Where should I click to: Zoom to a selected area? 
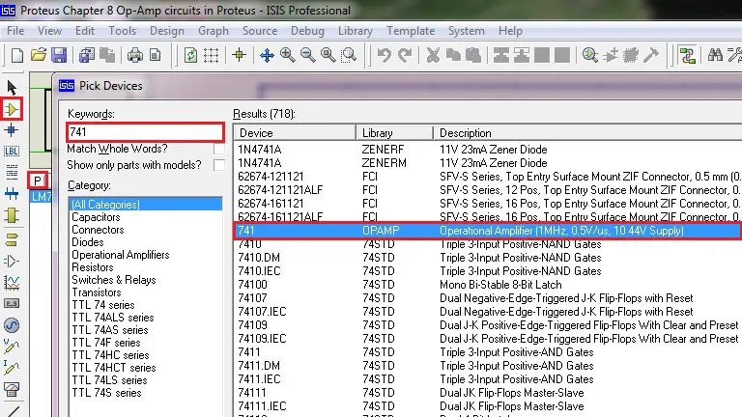pyautogui.click(x=349, y=55)
